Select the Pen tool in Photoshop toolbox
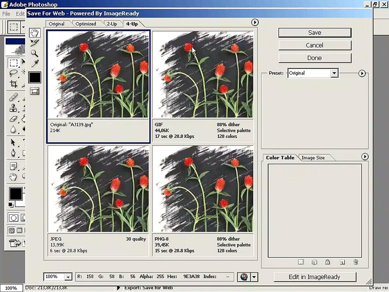This screenshot has width=389, height=292. pyautogui.click(x=13, y=153)
